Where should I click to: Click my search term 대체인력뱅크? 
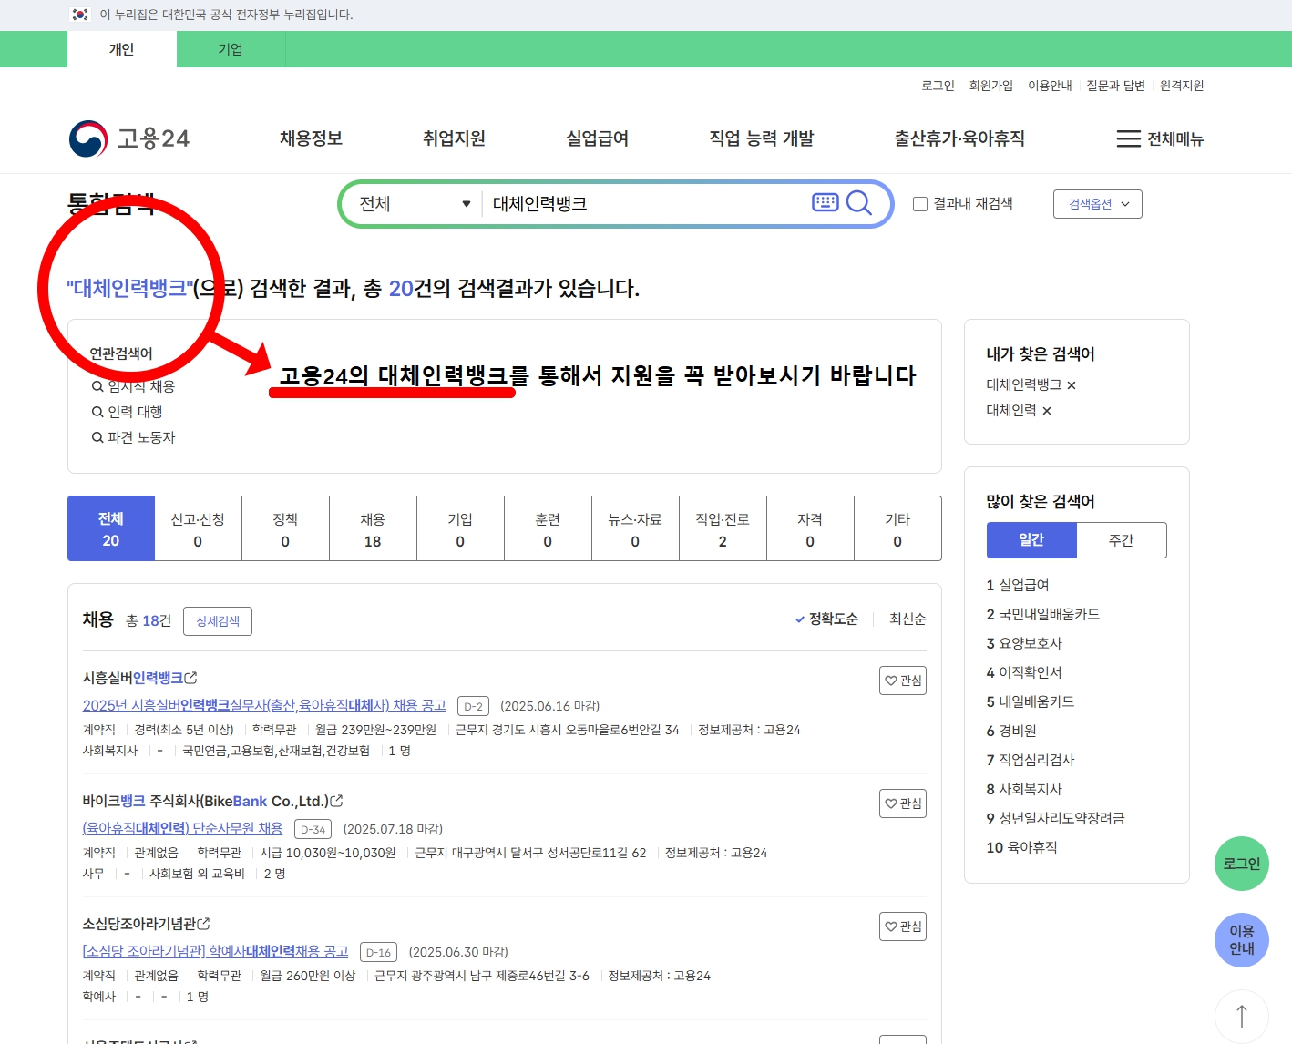click(x=1024, y=384)
